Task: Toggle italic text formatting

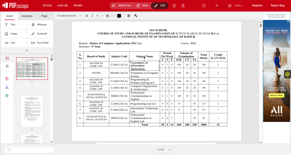Action: pyautogui.click(x=92, y=16)
